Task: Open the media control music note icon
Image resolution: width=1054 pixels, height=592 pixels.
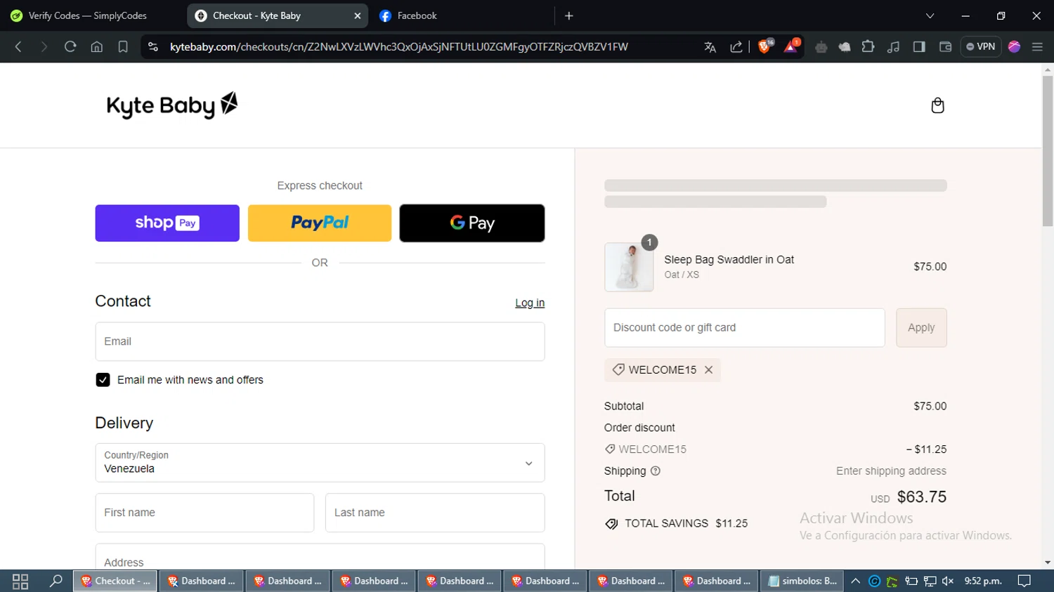Action: click(894, 47)
